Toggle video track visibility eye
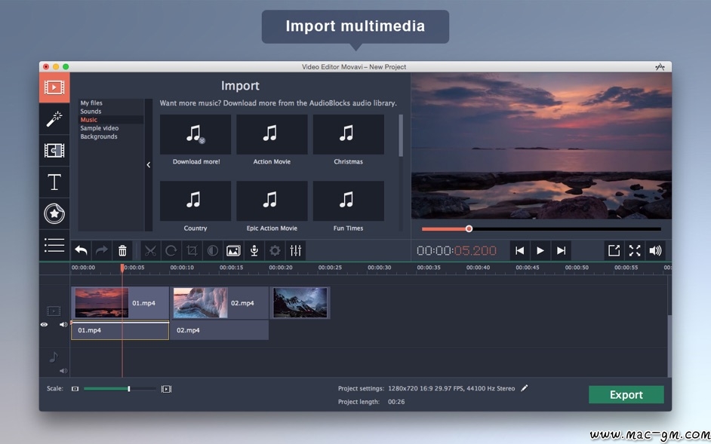Image resolution: width=711 pixels, height=444 pixels. click(44, 324)
